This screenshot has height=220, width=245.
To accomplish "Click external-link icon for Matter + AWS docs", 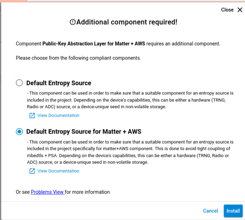I will [32, 171].
